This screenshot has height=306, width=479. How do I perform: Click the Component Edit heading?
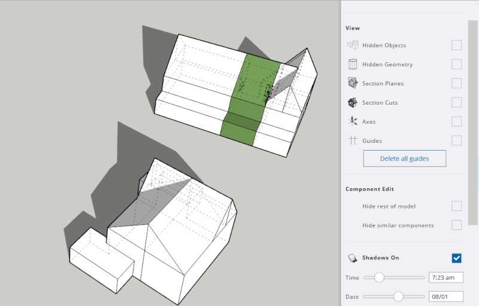[x=369, y=189]
